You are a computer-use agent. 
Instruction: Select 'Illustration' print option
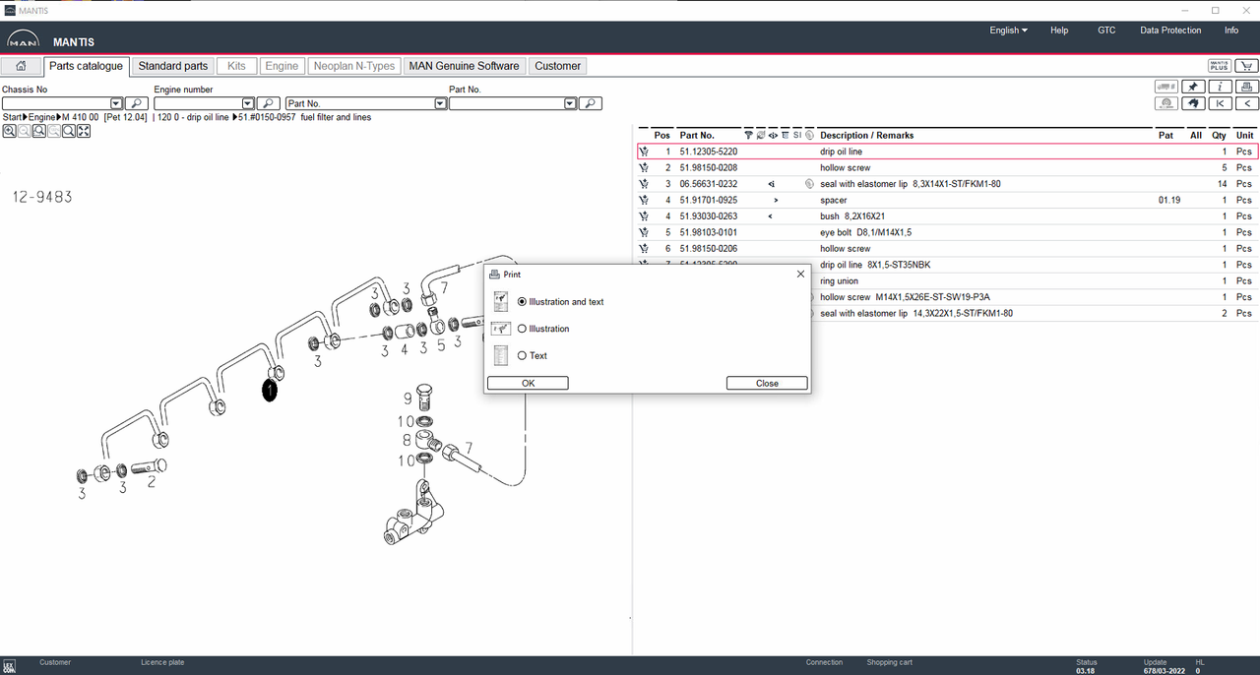(522, 329)
